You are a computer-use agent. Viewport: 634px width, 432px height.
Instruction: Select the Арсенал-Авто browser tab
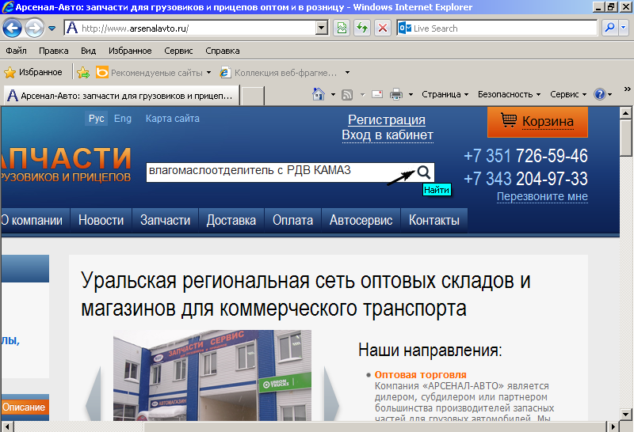pyautogui.click(x=121, y=96)
